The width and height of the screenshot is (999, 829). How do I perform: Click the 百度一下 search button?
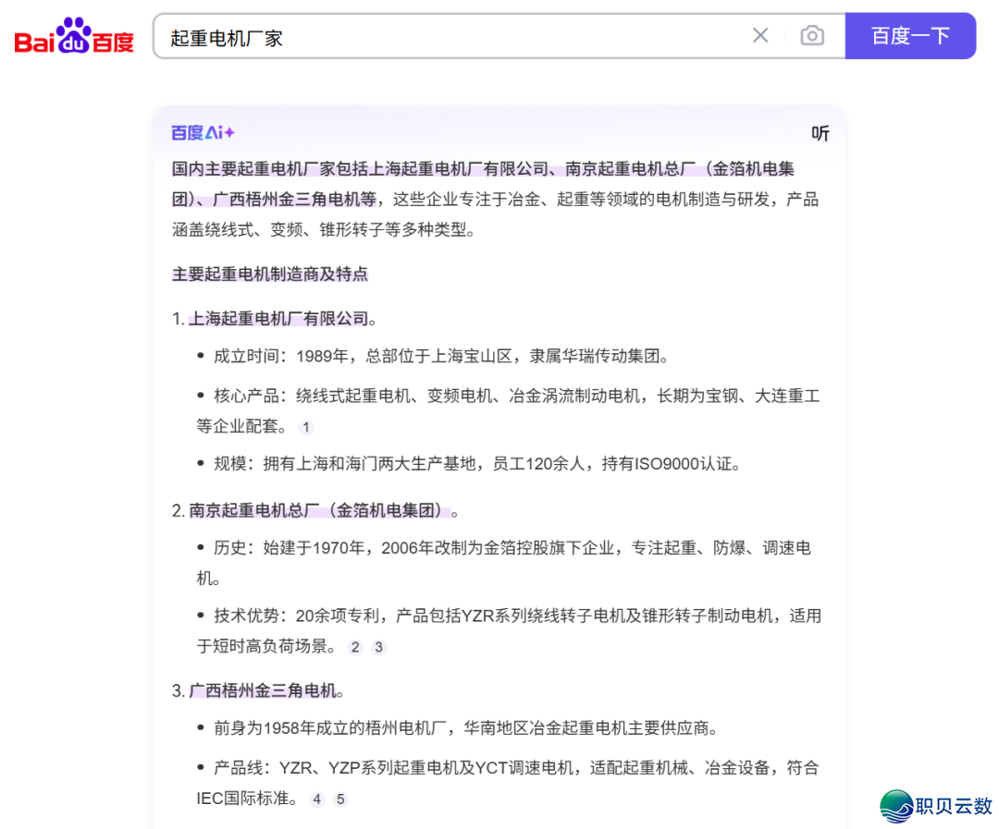tap(910, 36)
